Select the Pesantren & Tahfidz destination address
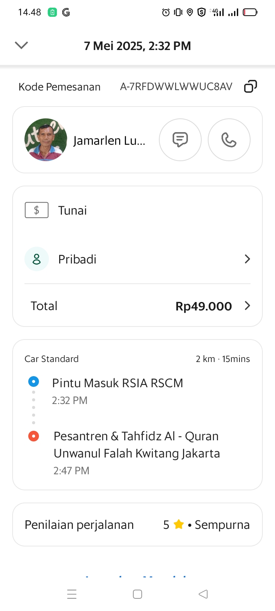This screenshot has height=611, width=275. point(137,445)
